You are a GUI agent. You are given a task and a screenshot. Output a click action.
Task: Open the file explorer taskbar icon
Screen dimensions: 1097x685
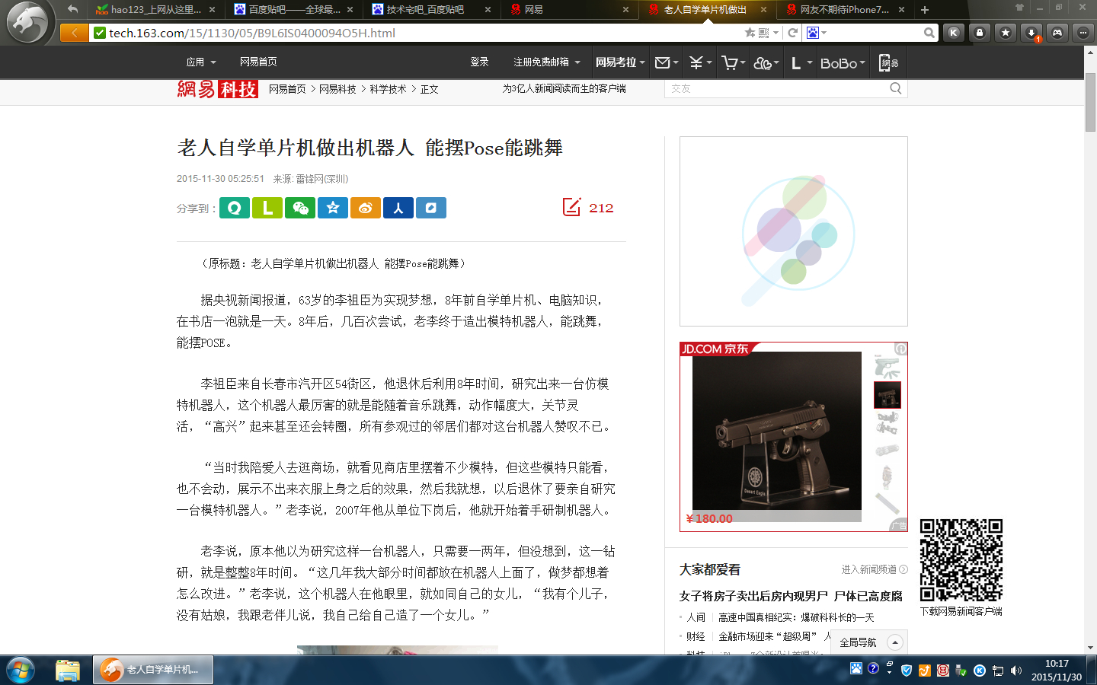(68, 670)
